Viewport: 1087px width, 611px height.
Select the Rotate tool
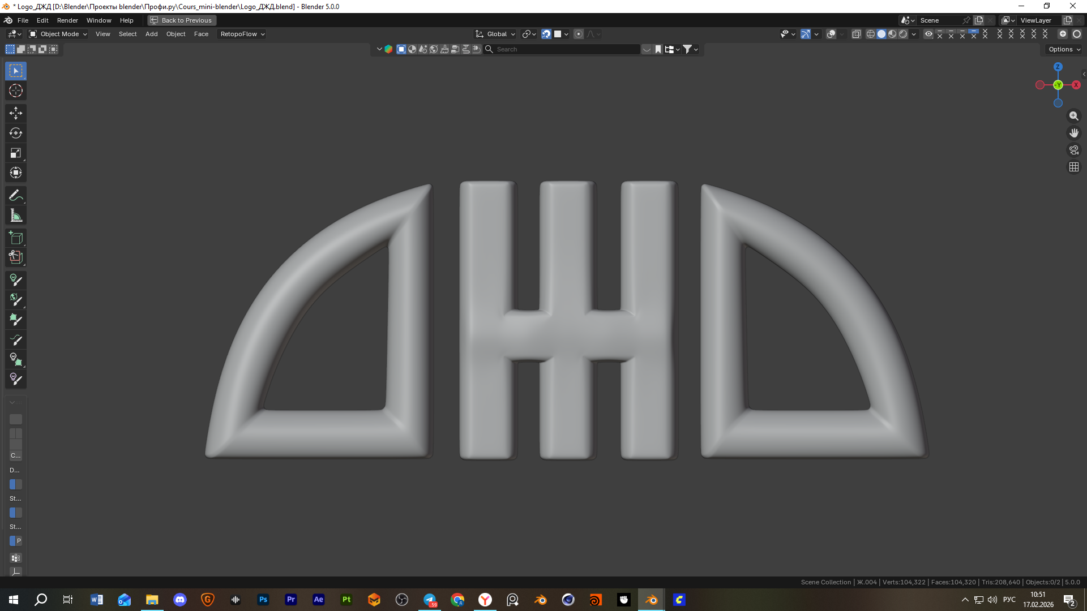[16, 133]
